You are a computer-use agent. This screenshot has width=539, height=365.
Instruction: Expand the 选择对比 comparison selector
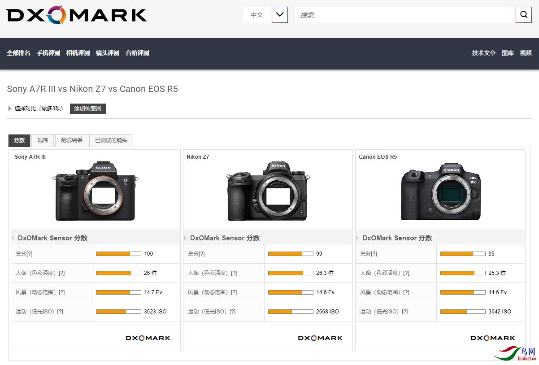click(10, 109)
